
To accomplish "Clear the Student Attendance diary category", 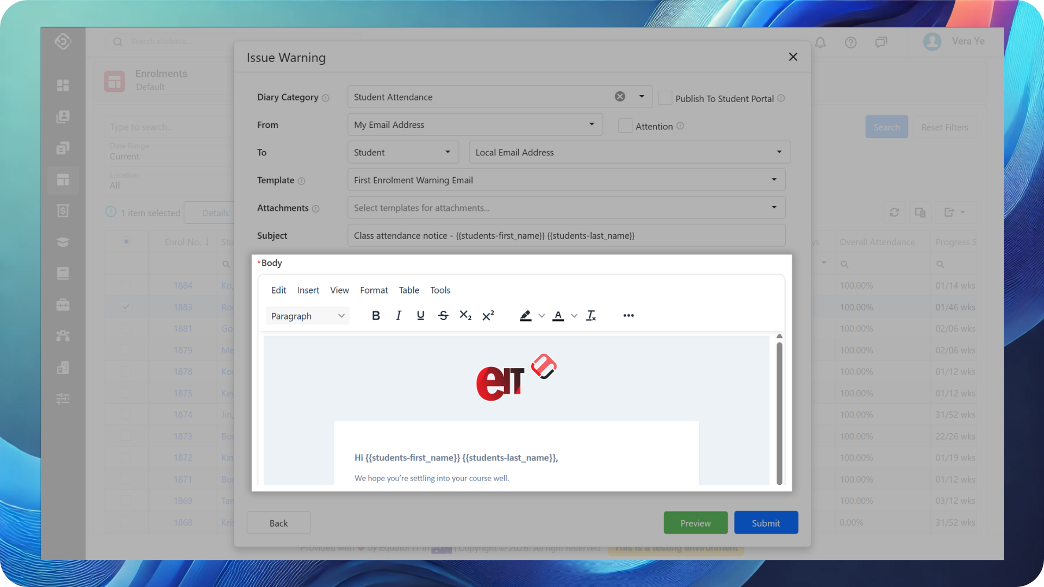I will click(x=620, y=97).
